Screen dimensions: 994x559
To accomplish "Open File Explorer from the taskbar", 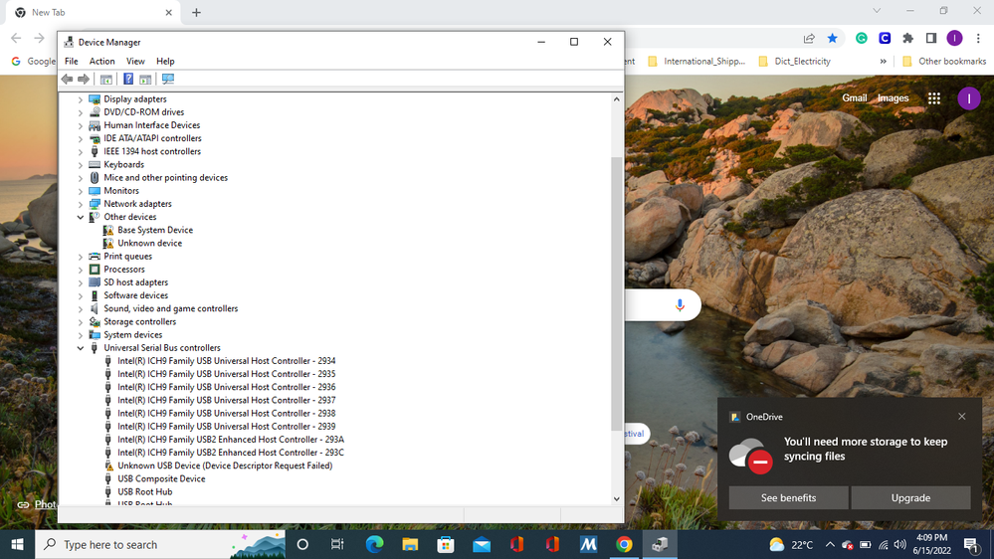I will pos(410,544).
